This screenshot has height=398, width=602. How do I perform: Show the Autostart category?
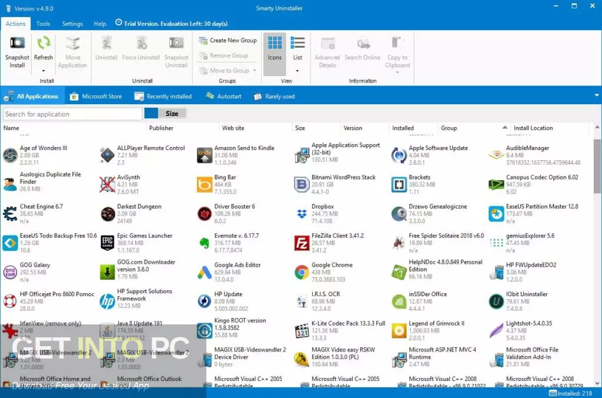point(224,96)
